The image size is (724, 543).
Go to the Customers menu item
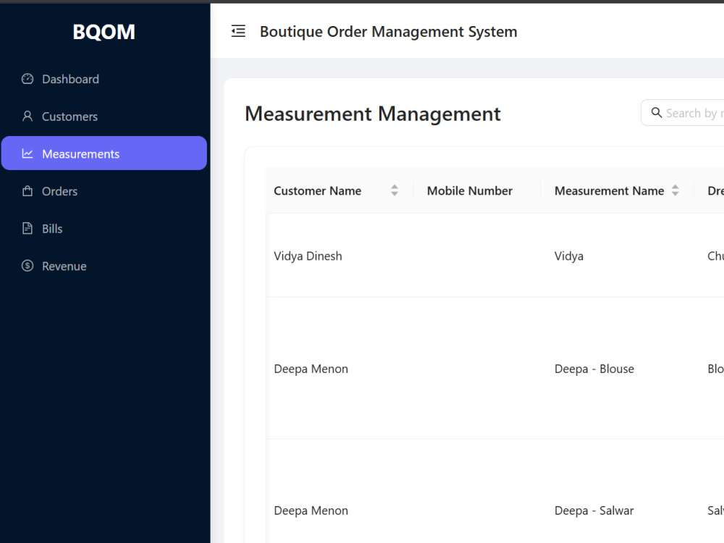(x=104, y=117)
